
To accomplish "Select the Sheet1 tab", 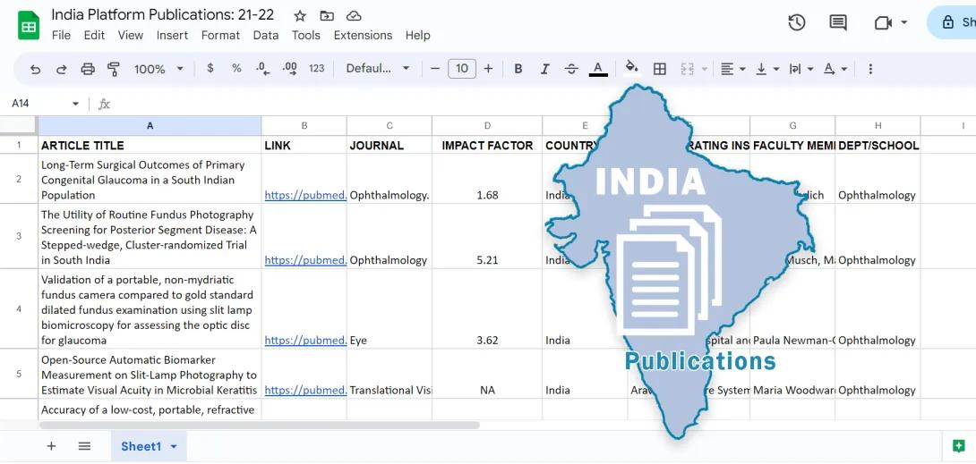I will 149,447.
